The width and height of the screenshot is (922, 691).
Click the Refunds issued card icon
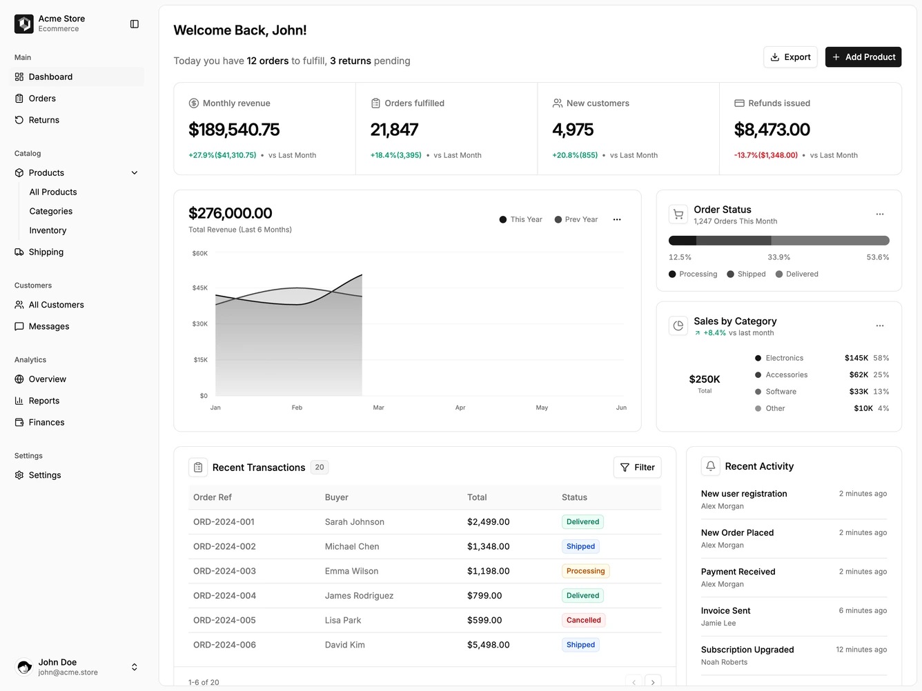(x=739, y=103)
